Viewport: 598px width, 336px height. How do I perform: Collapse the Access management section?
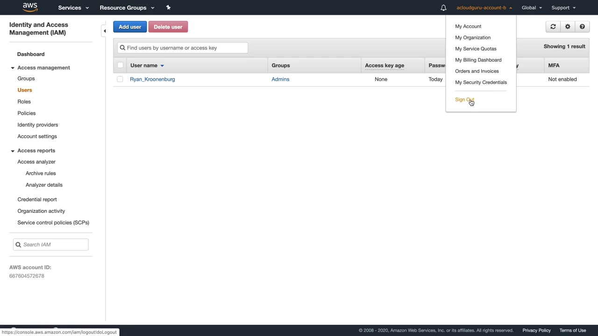click(13, 68)
